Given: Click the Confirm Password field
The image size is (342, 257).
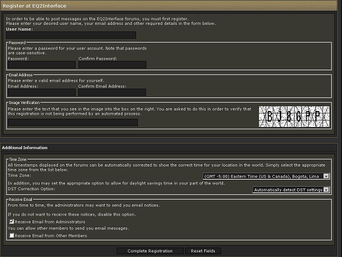Looking at the screenshot, I should pyautogui.click(x=112, y=64).
